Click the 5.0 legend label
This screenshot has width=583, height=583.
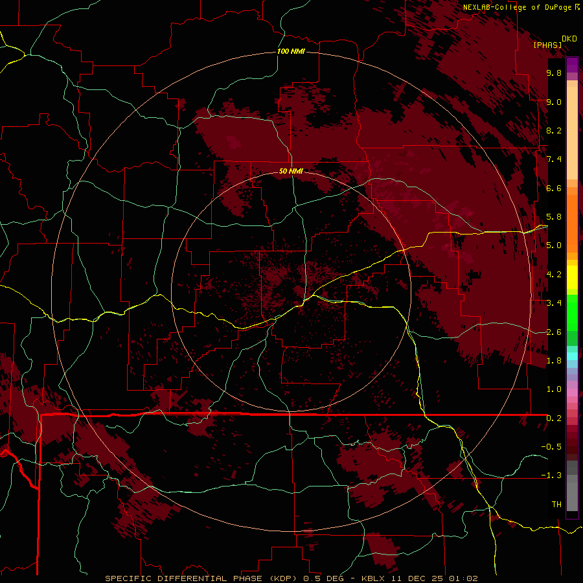(554, 246)
